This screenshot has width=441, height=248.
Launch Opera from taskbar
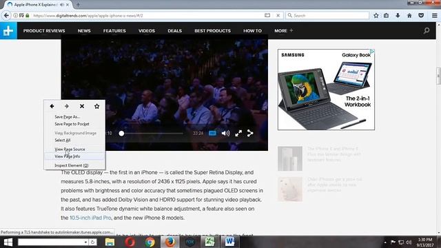pos(130,242)
